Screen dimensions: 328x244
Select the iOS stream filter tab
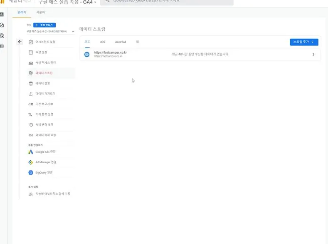click(x=103, y=42)
